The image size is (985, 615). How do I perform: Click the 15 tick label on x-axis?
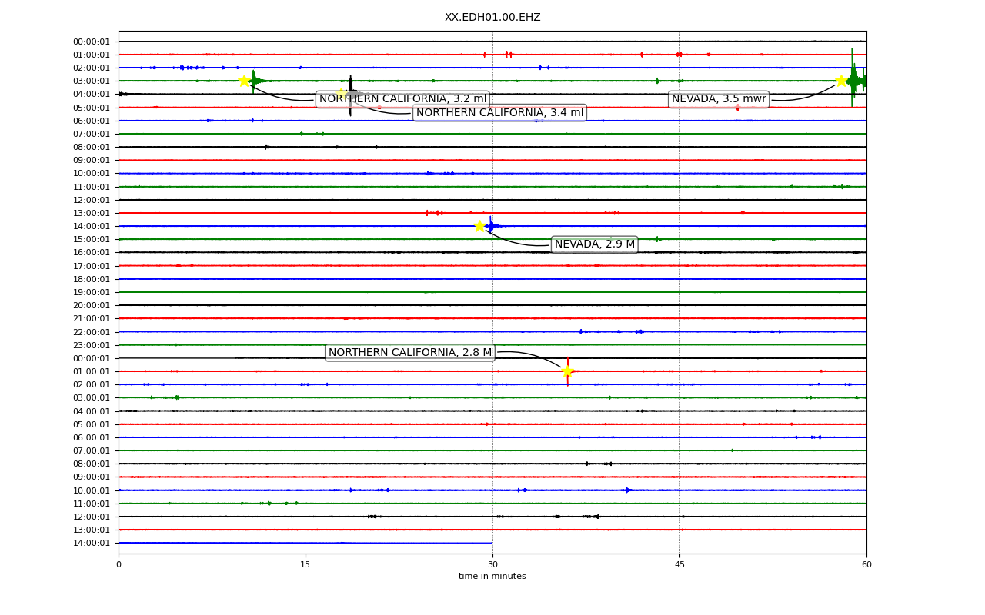click(x=306, y=565)
